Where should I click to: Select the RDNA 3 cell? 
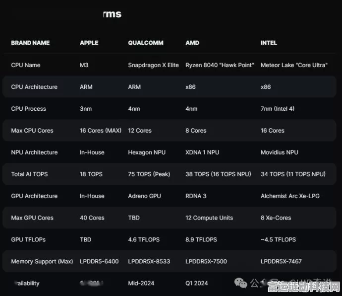pos(196,196)
